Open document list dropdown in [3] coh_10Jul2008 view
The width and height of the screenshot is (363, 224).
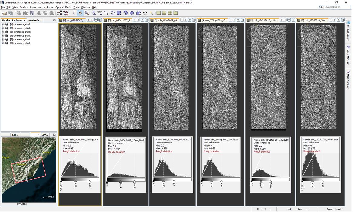(190, 20)
